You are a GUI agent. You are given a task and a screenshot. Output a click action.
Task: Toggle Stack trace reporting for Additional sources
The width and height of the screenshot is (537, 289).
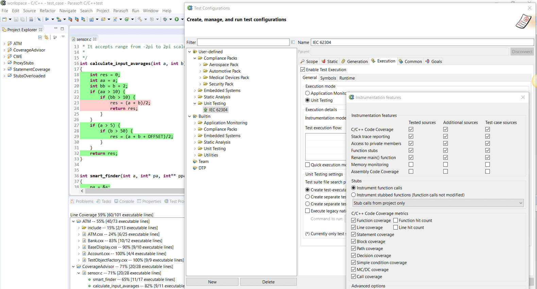coord(445,136)
